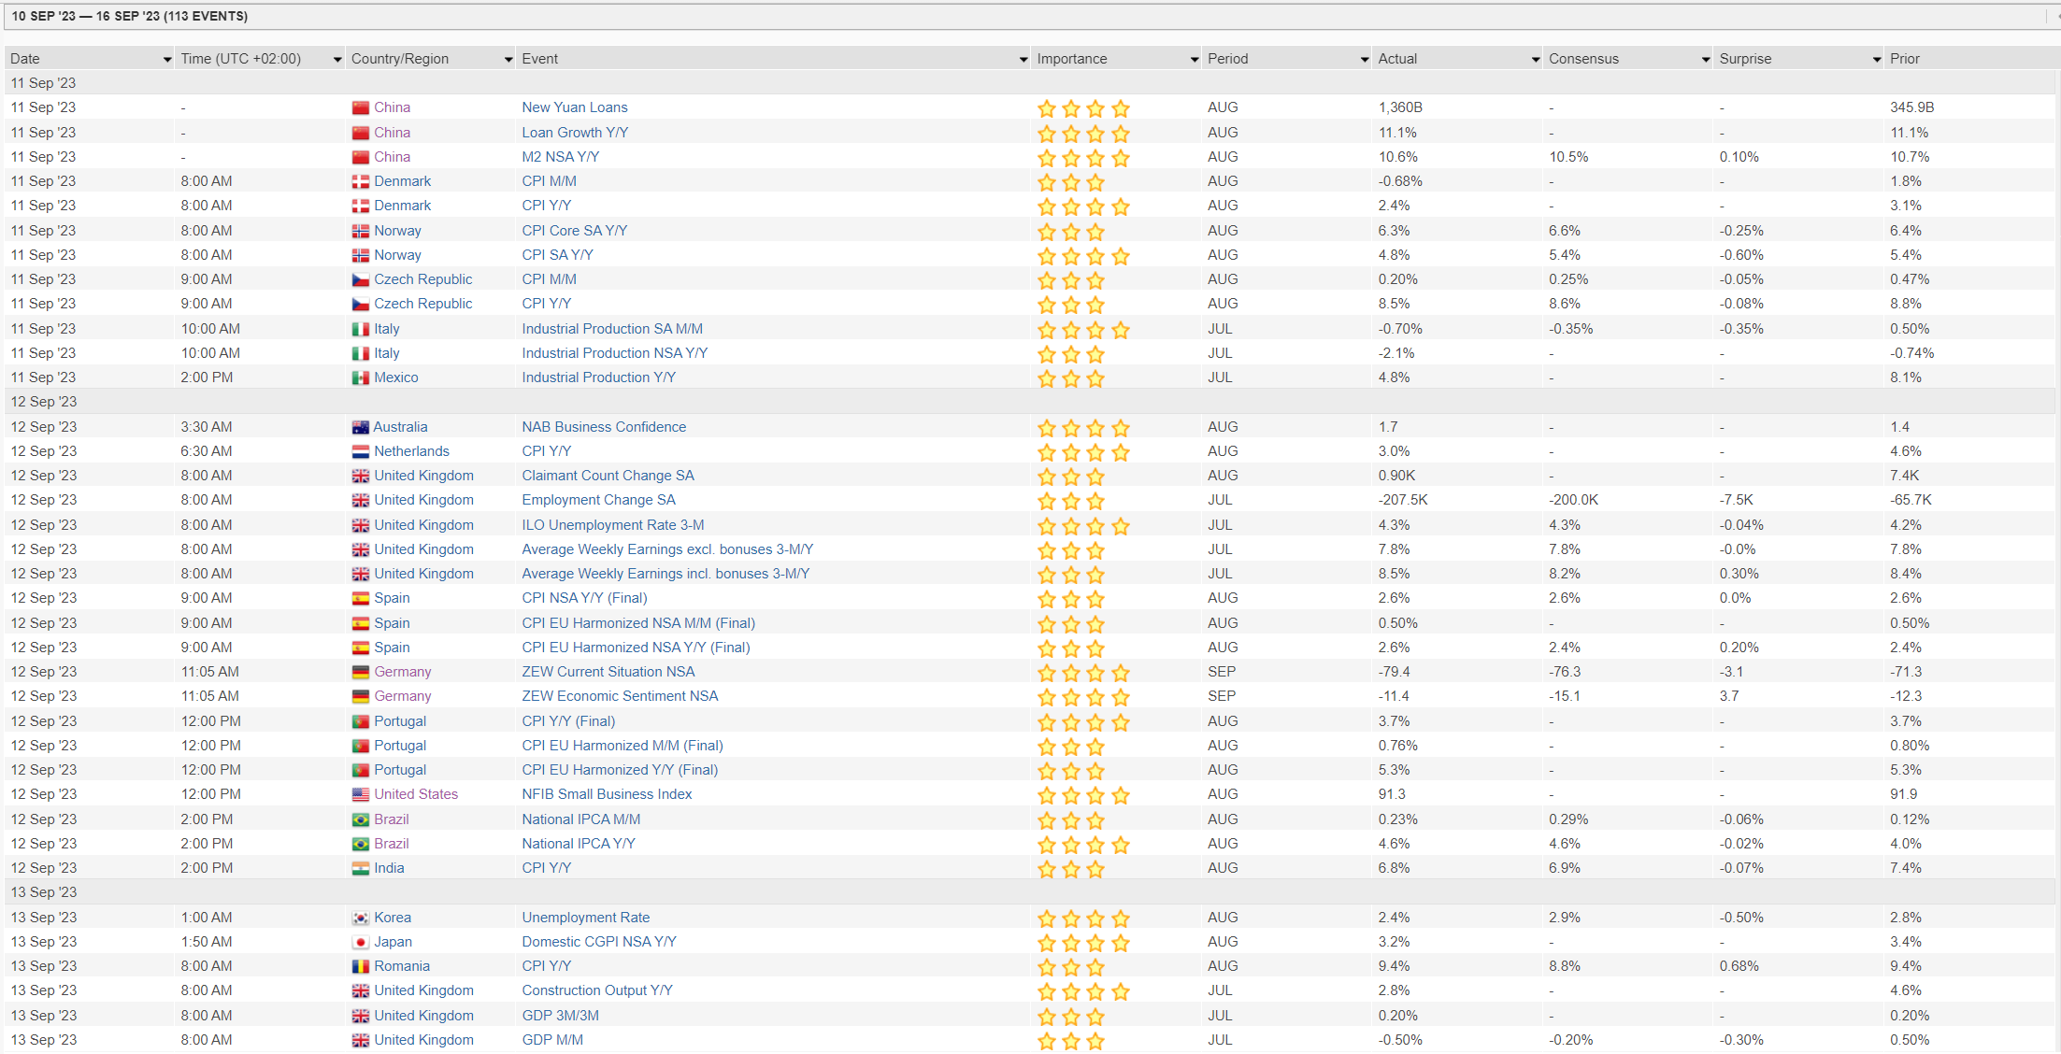Click the India flag icon
Screen dimensions: 2061x1054
360,869
